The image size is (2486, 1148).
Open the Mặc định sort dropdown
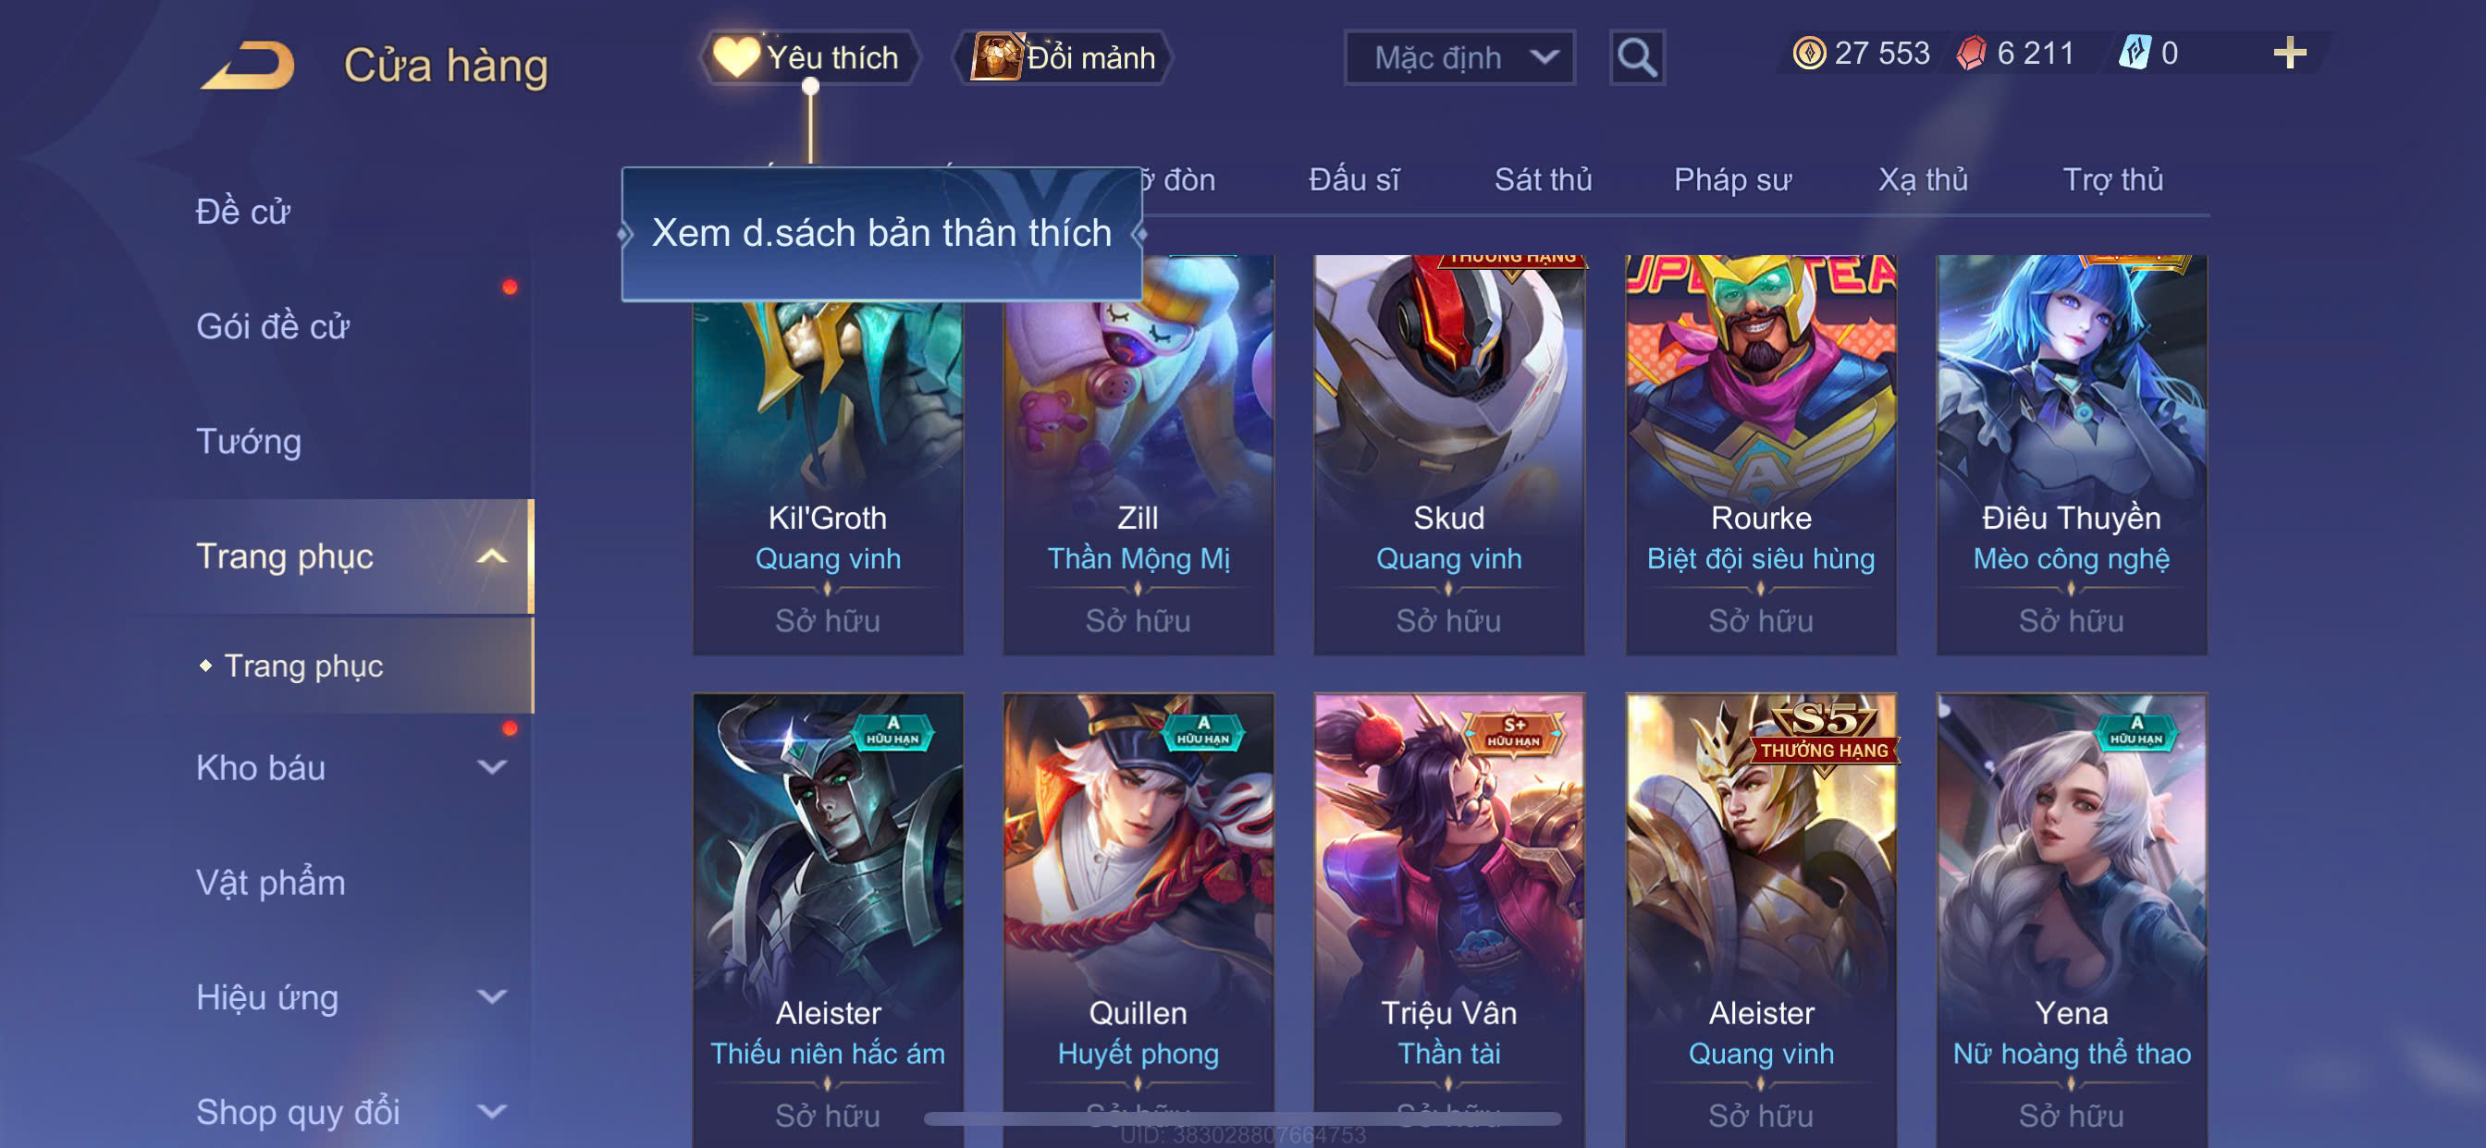[x=1459, y=58]
